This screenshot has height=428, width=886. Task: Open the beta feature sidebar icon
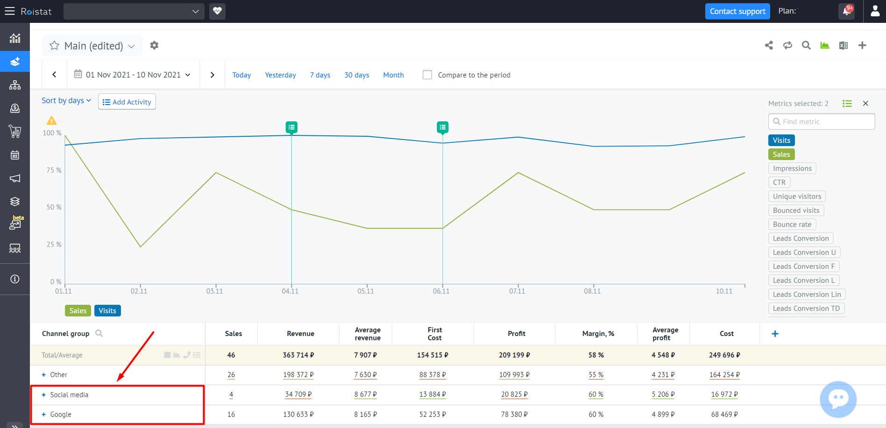pyautogui.click(x=16, y=223)
